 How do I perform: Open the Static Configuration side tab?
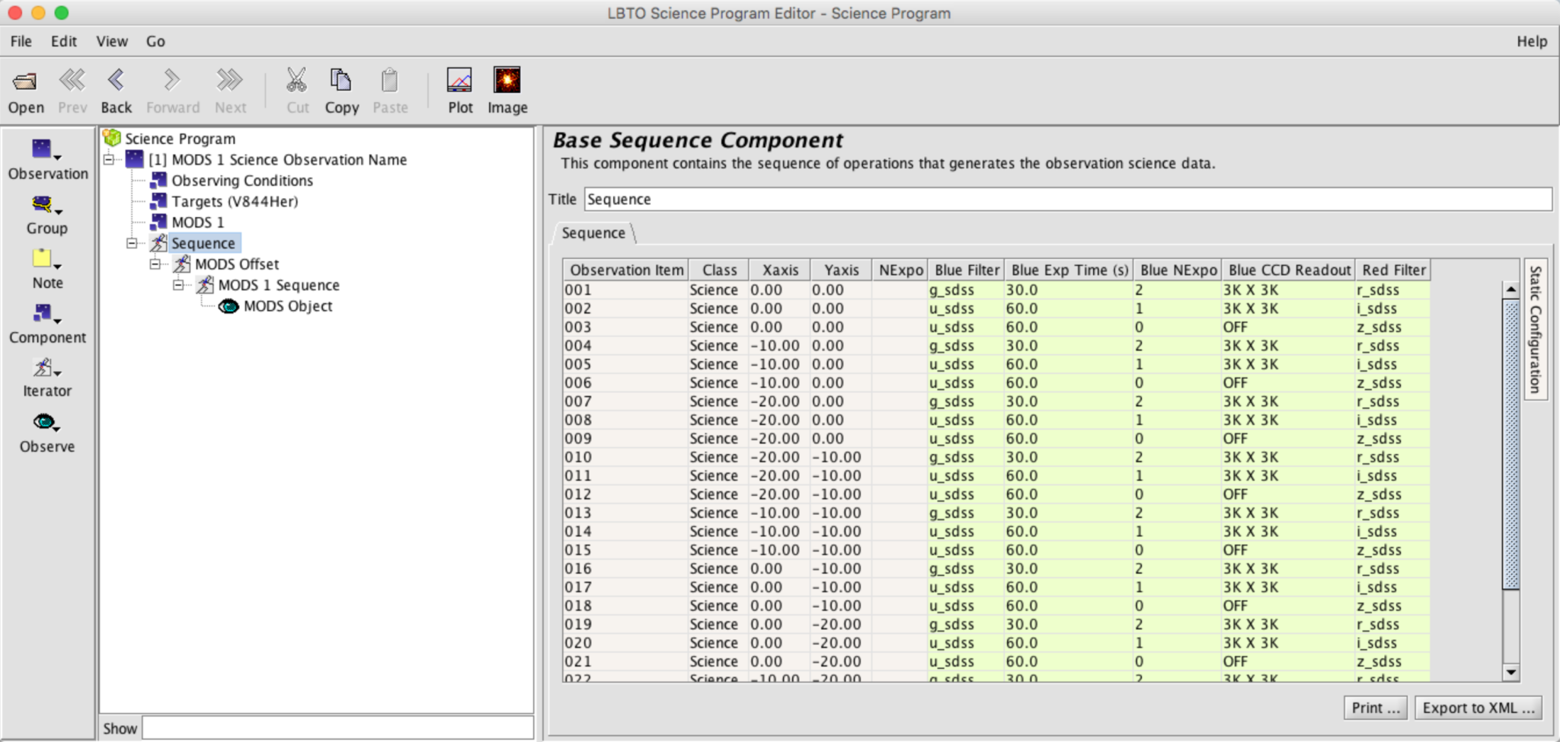[1535, 329]
